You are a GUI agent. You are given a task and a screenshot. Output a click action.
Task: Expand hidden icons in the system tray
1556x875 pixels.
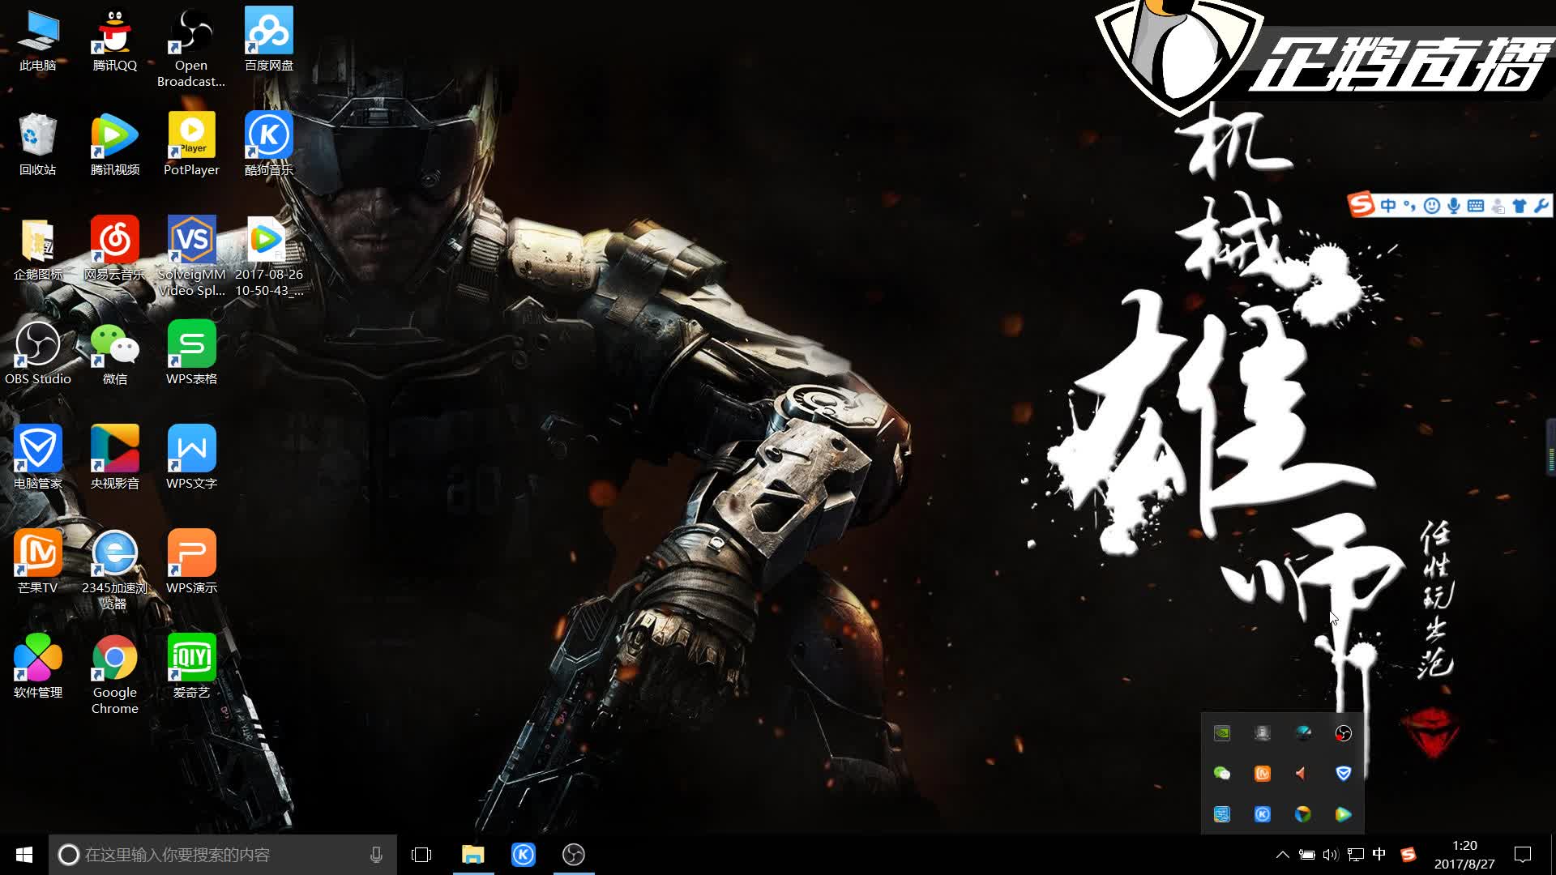[1284, 855]
